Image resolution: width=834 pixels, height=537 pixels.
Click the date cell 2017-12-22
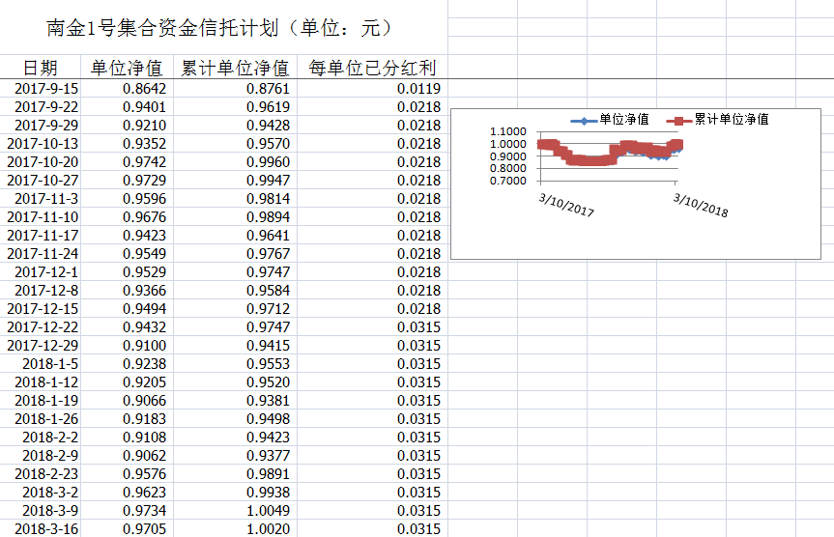(x=43, y=327)
